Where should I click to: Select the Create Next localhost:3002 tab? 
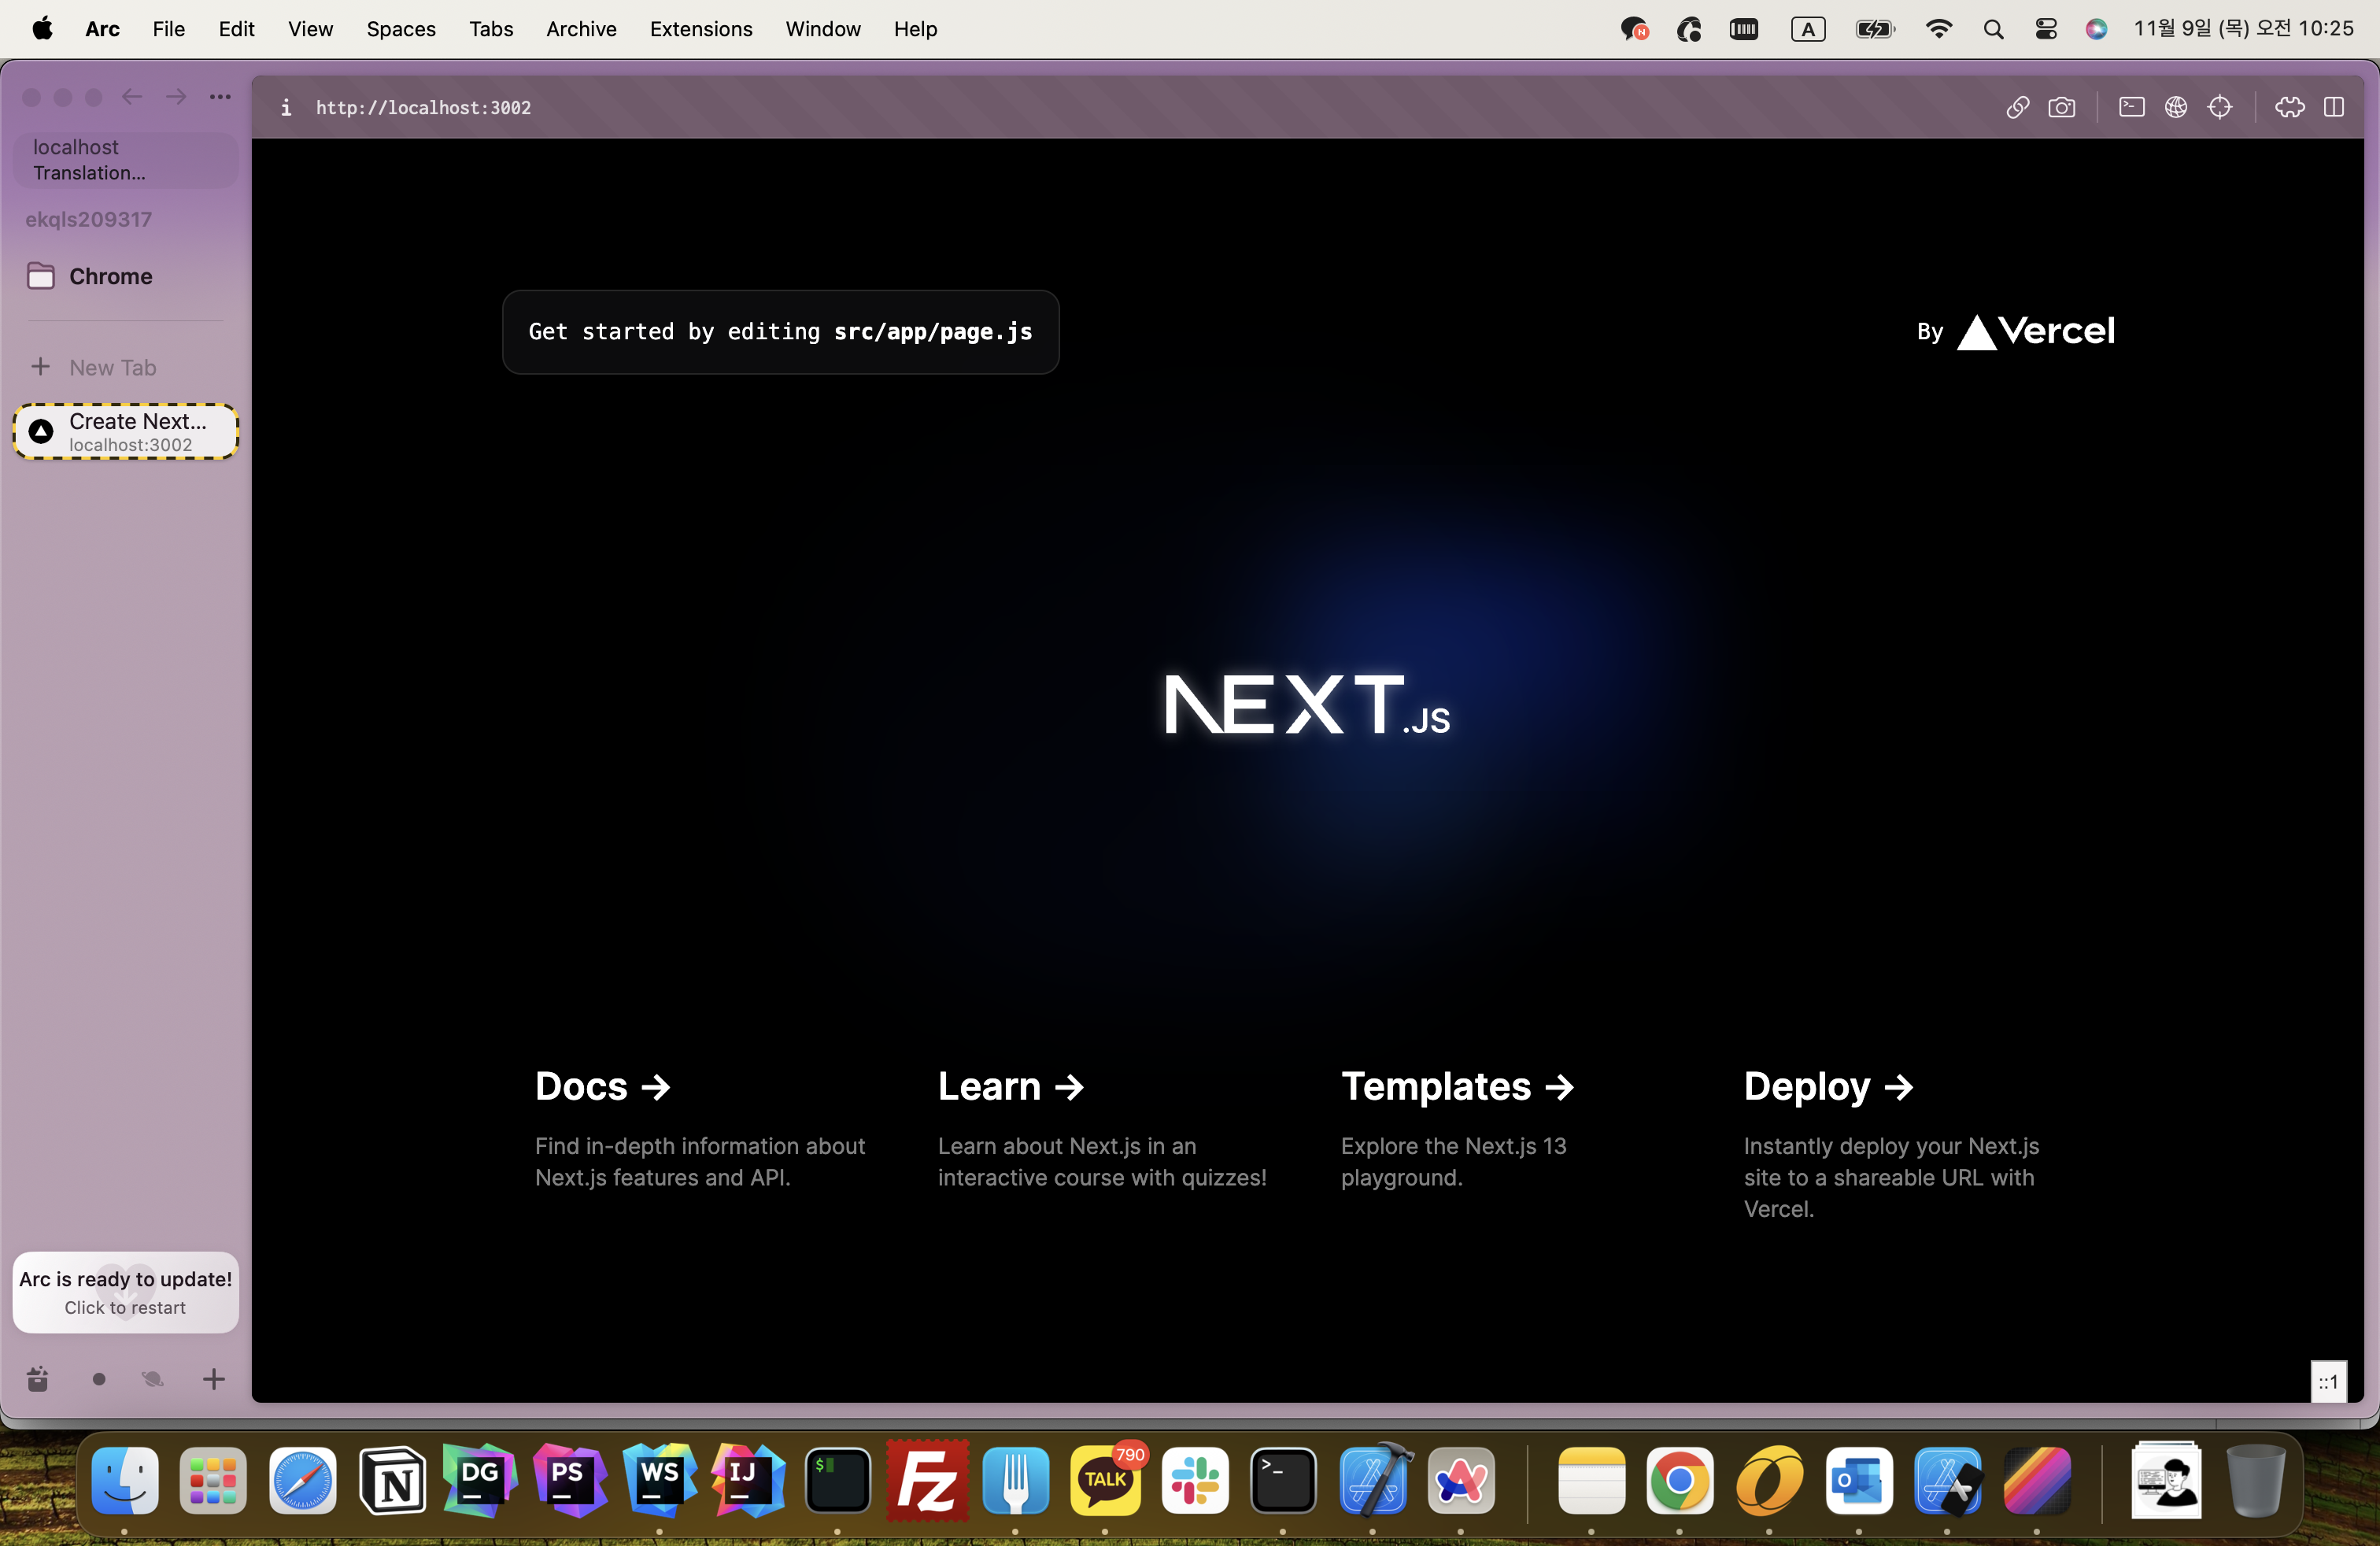(126, 432)
